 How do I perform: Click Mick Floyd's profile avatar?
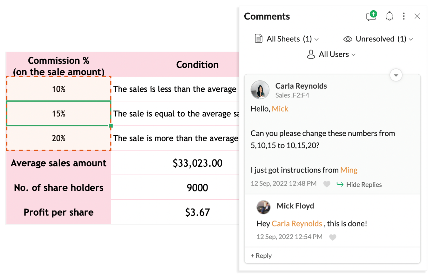click(x=264, y=207)
